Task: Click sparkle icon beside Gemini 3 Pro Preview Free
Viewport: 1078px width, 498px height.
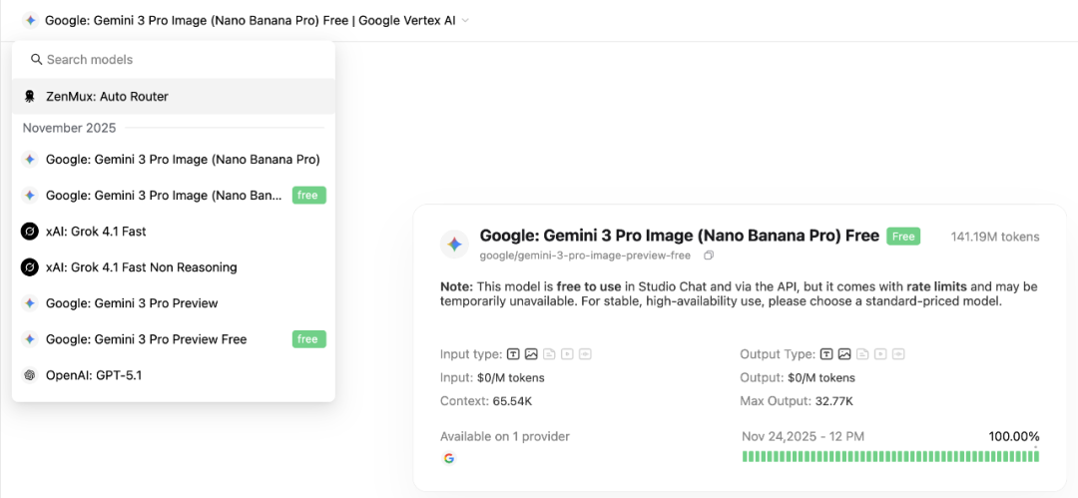Action: tap(30, 339)
